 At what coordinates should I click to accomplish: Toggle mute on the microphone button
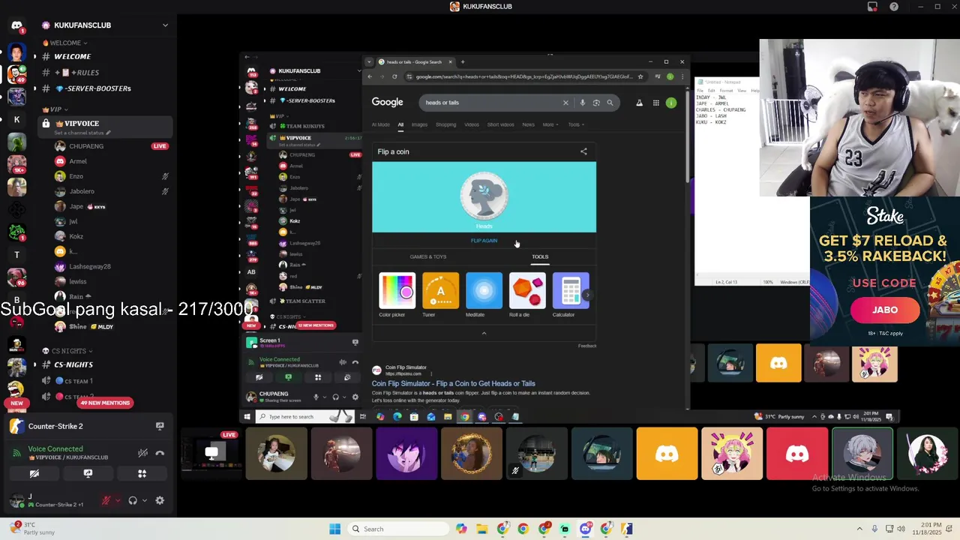(x=106, y=500)
